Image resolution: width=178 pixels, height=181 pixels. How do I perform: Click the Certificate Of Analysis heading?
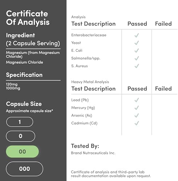coord(28,18)
